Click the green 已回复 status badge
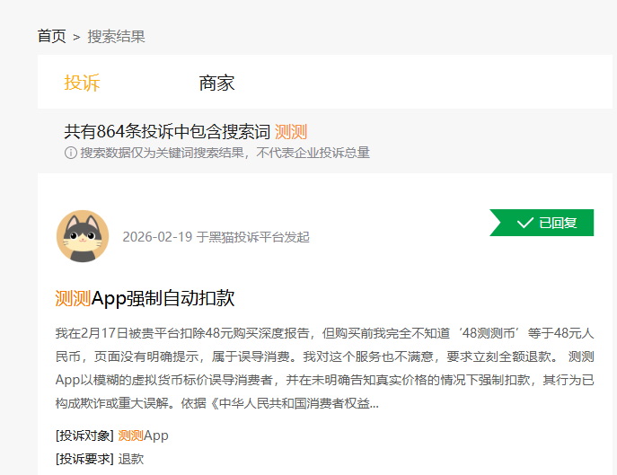The height and width of the screenshot is (475, 617). (x=542, y=223)
